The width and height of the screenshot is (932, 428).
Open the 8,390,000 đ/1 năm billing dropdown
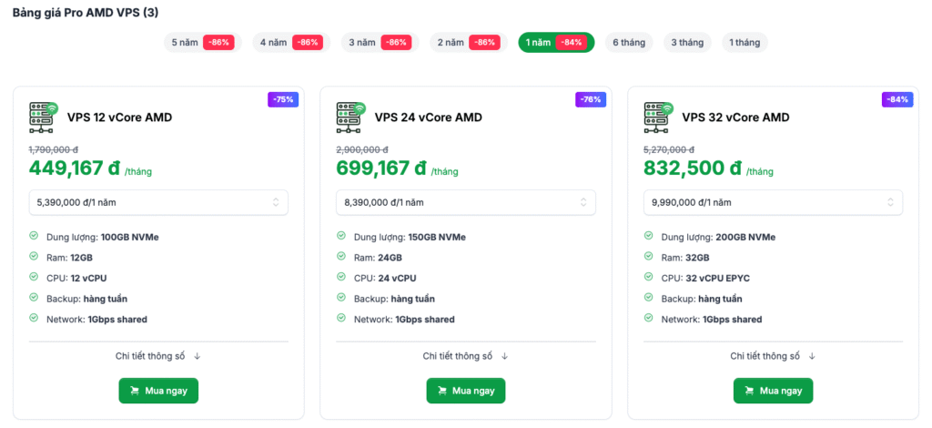pyautogui.click(x=466, y=202)
